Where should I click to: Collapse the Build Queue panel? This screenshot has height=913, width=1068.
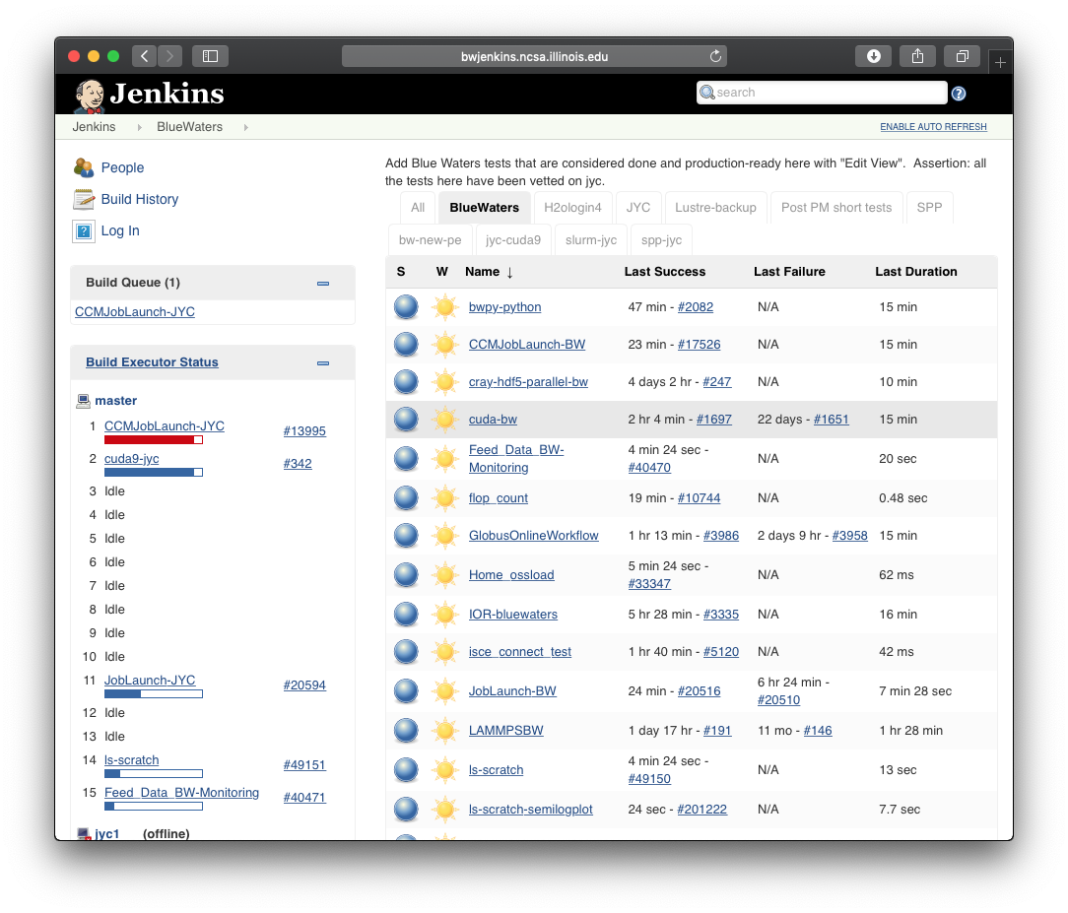pyautogui.click(x=323, y=284)
